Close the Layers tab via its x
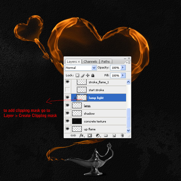This screenshot has height=181, width=181. coord(79,62)
